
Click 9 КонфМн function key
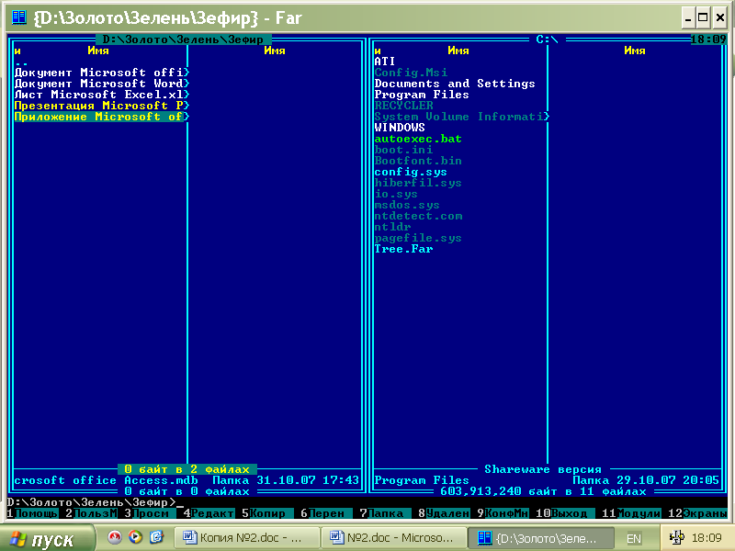[503, 513]
